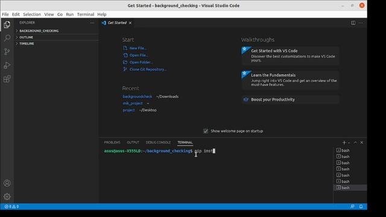Open the feedback icon in status bar
The width and height of the screenshot is (386, 217).
click(x=352, y=206)
